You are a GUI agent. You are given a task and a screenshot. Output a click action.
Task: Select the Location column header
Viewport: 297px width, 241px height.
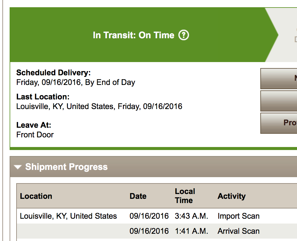[x=36, y=196]
